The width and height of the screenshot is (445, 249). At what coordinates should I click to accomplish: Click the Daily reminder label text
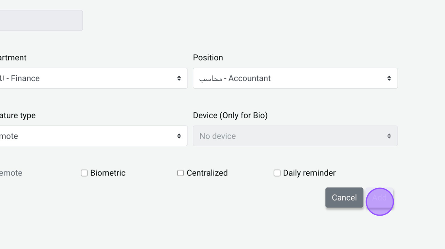309,173
